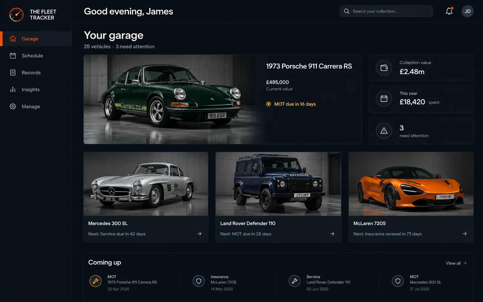Click the arrow on Mercedes 300 SL card

coord(199,234)
